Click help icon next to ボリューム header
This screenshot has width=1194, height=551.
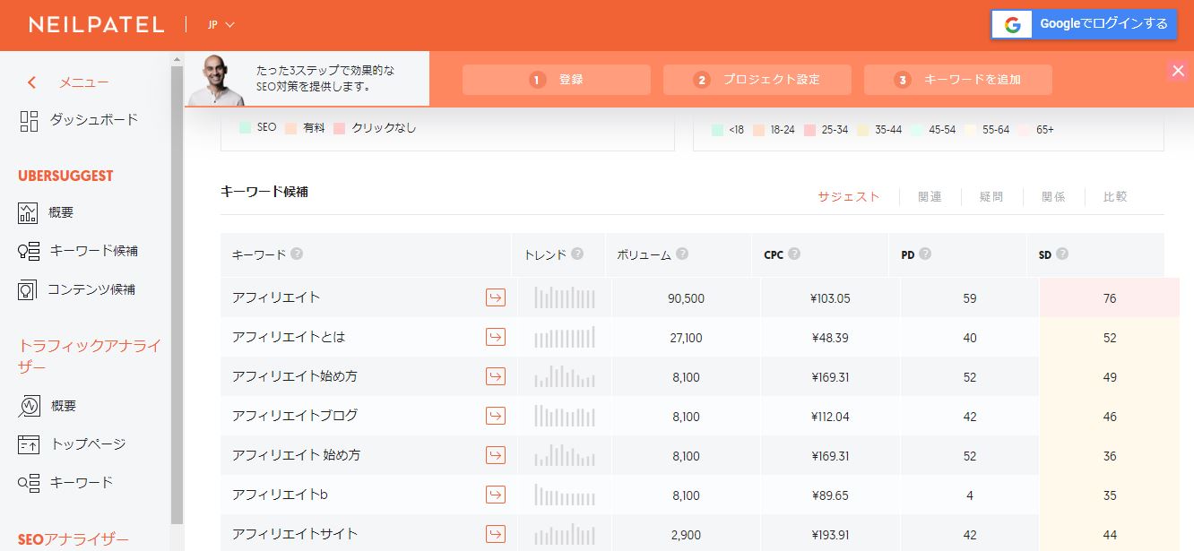[682, 254]
